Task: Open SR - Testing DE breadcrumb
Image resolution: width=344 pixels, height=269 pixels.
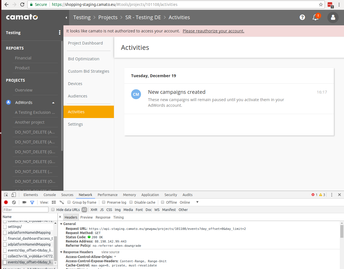Action: tap(143, 17)
